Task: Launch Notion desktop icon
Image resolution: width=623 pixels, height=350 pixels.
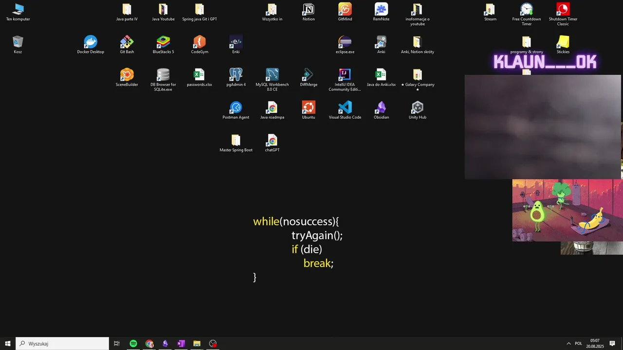Action: 309,12
